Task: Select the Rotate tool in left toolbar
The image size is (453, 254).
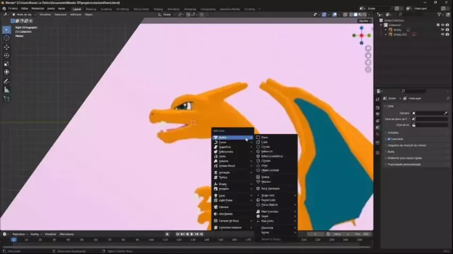Action: [7, 56]
